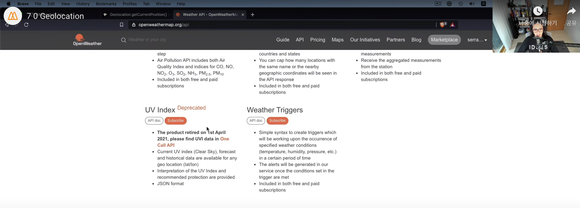Expand the serra... account dropdown
The width and height of the screenshot is (580, 208).
477,40
